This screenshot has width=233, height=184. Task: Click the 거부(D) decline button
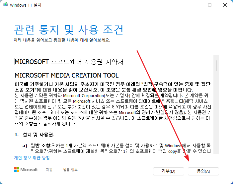169,171
